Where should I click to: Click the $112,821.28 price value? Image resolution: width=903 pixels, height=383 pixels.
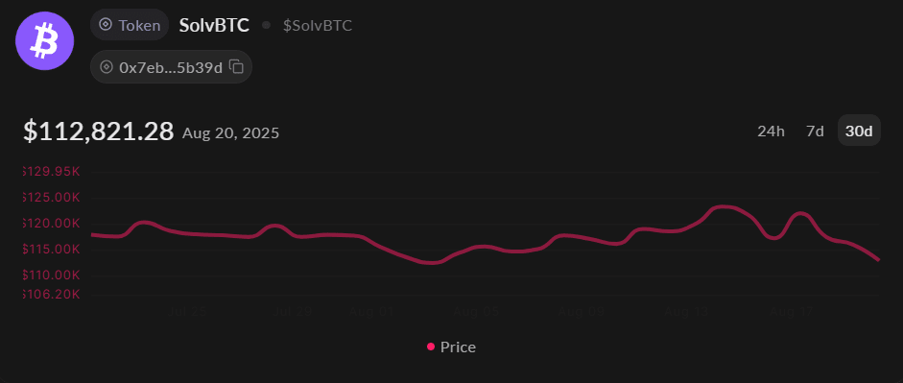pos(99,132)
